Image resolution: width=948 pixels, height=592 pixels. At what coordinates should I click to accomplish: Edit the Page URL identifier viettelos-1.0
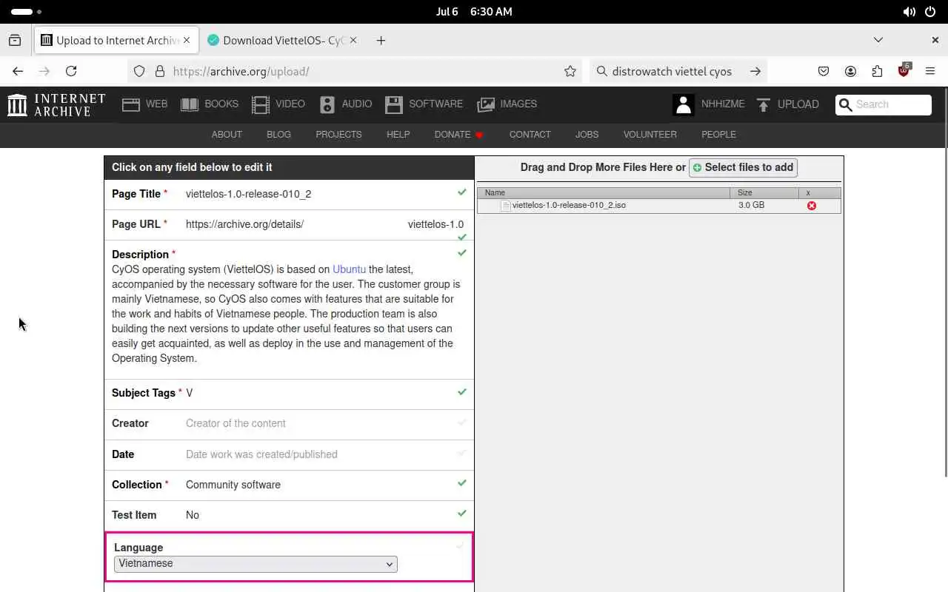point(435,224)
